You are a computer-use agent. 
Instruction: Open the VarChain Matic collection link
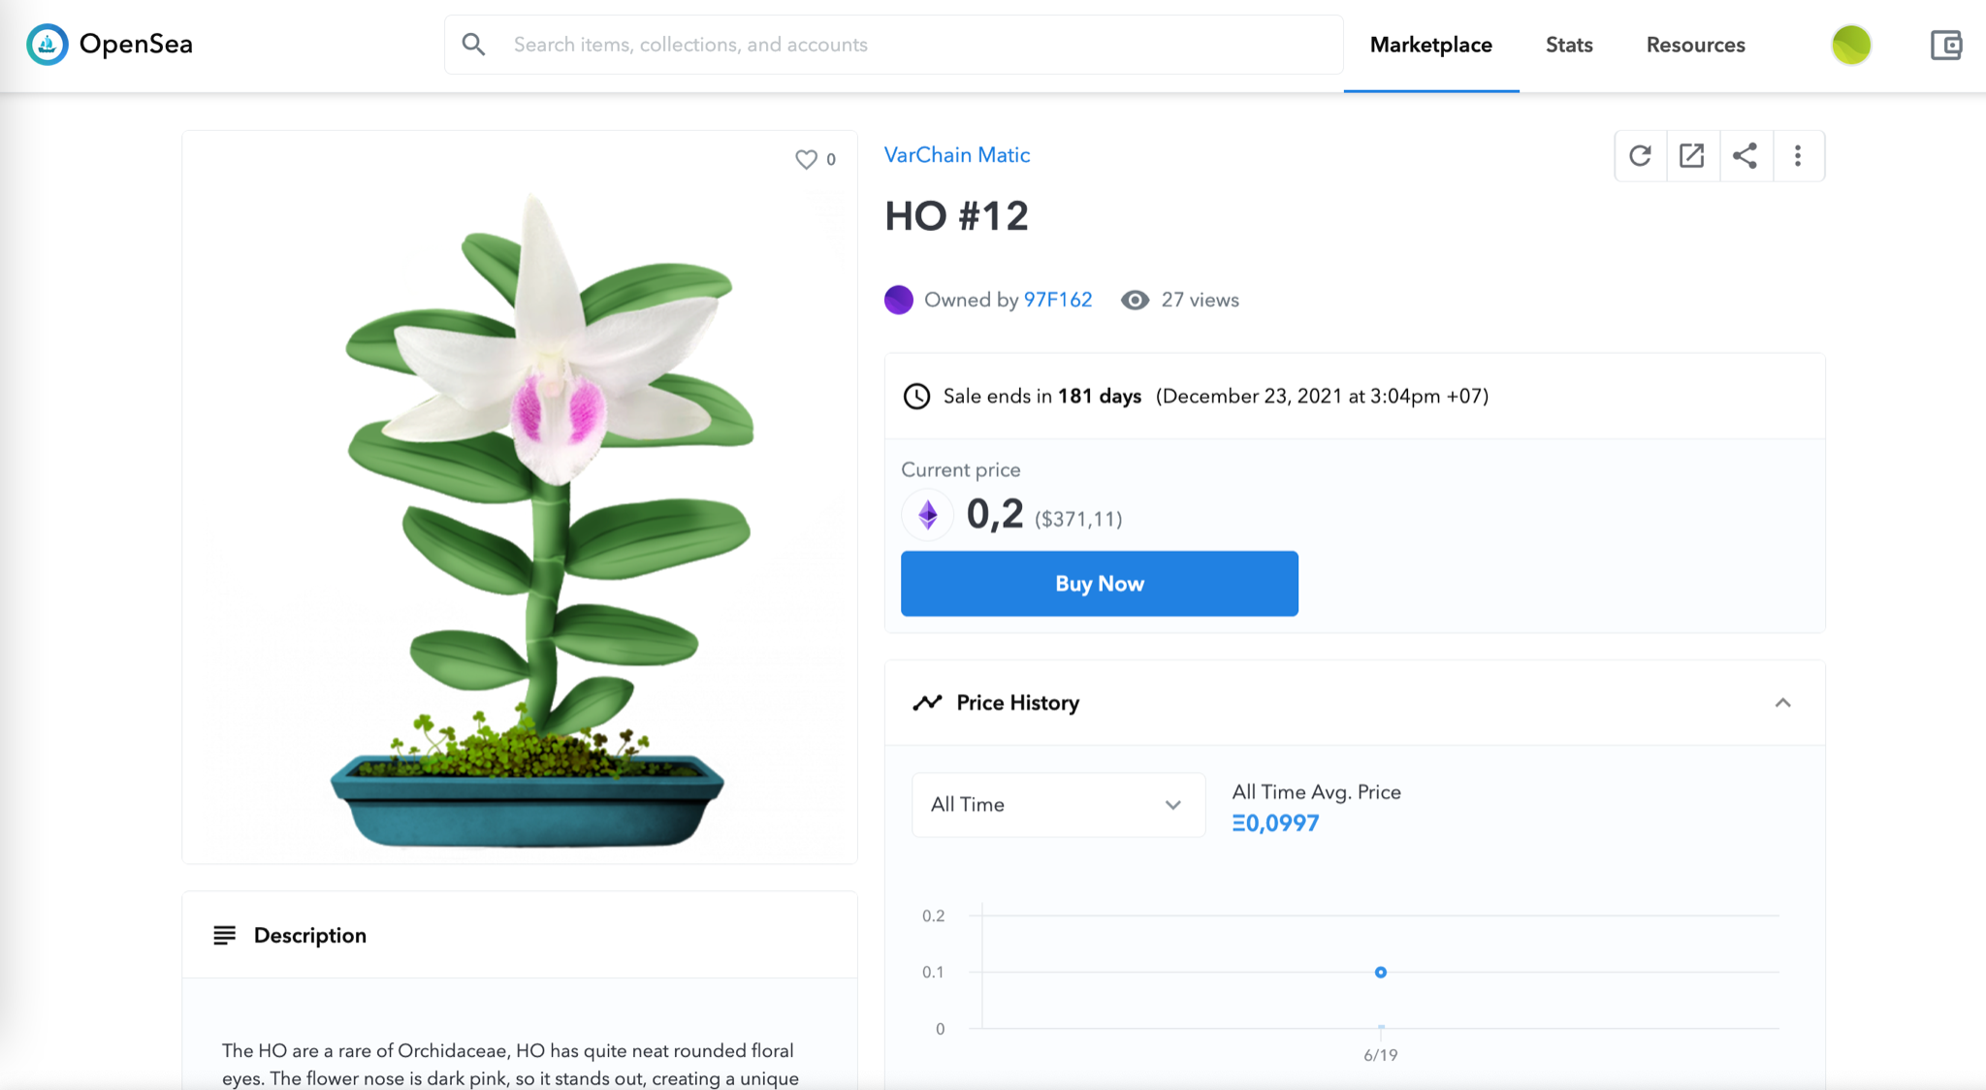pyautogui.click(x=956, y=155)
